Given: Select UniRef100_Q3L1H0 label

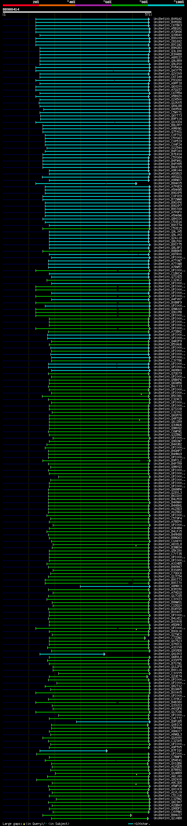Looking at the screenshot, I should pos(168,51).
